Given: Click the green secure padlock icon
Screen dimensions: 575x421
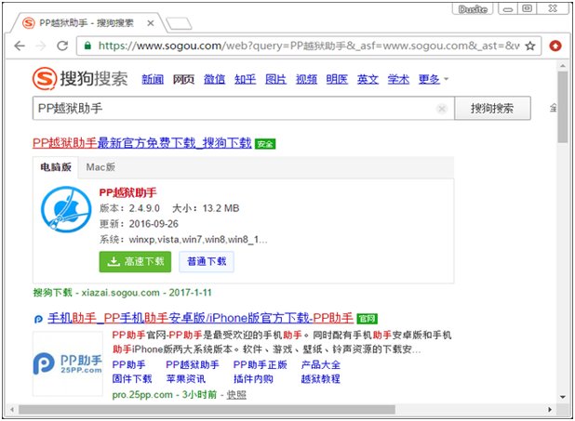Looking at the screenshot, I should [x=87, y=46].
